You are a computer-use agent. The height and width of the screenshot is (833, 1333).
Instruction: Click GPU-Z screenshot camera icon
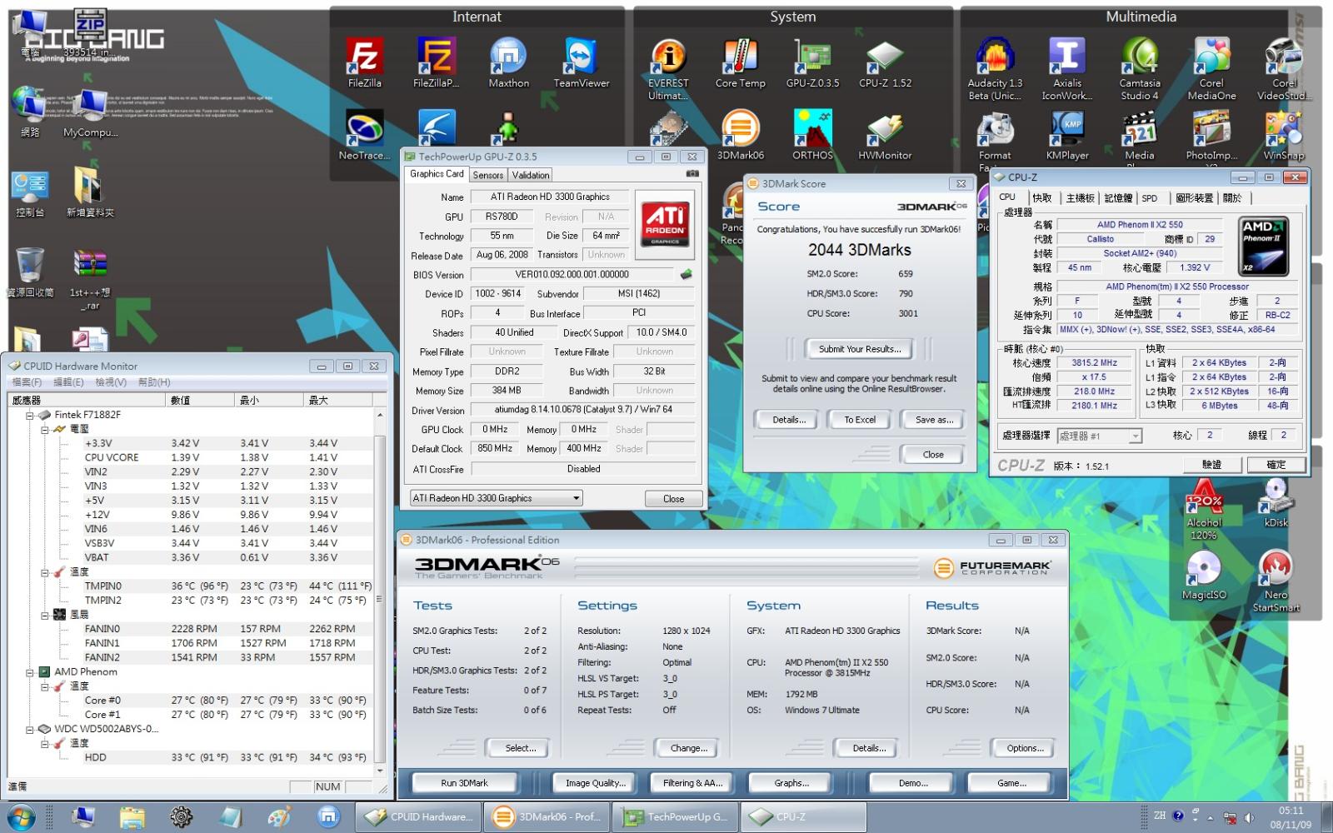tap(692, 174)
